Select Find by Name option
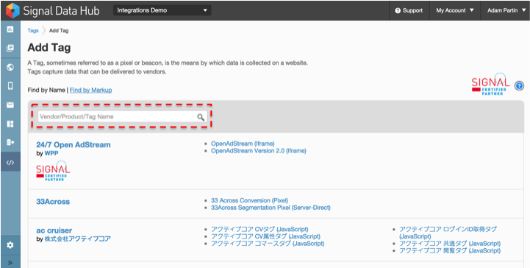530x268 pixels. [x=46, y=90]
